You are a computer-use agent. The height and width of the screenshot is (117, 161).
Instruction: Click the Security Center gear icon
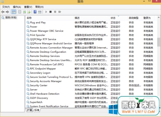coord(28,85)
